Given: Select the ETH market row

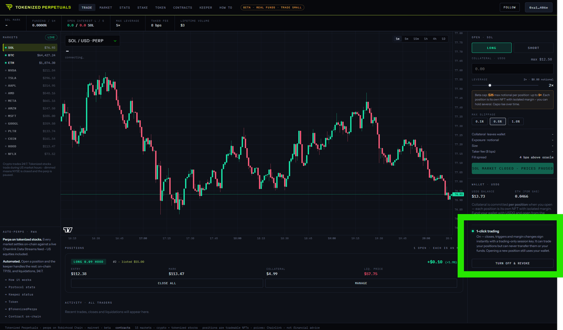Looking at the screenshot, I should point(30,63).
